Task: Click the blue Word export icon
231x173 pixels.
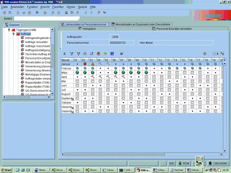Action: [112, 54]
